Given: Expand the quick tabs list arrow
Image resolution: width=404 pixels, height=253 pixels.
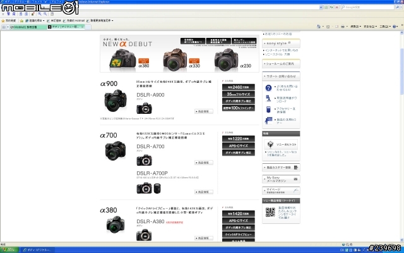Looking at the screenshot, I should (8, 27).
